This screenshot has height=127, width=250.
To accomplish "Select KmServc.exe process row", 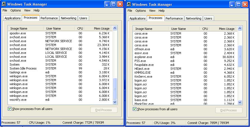I will (185, 76).
